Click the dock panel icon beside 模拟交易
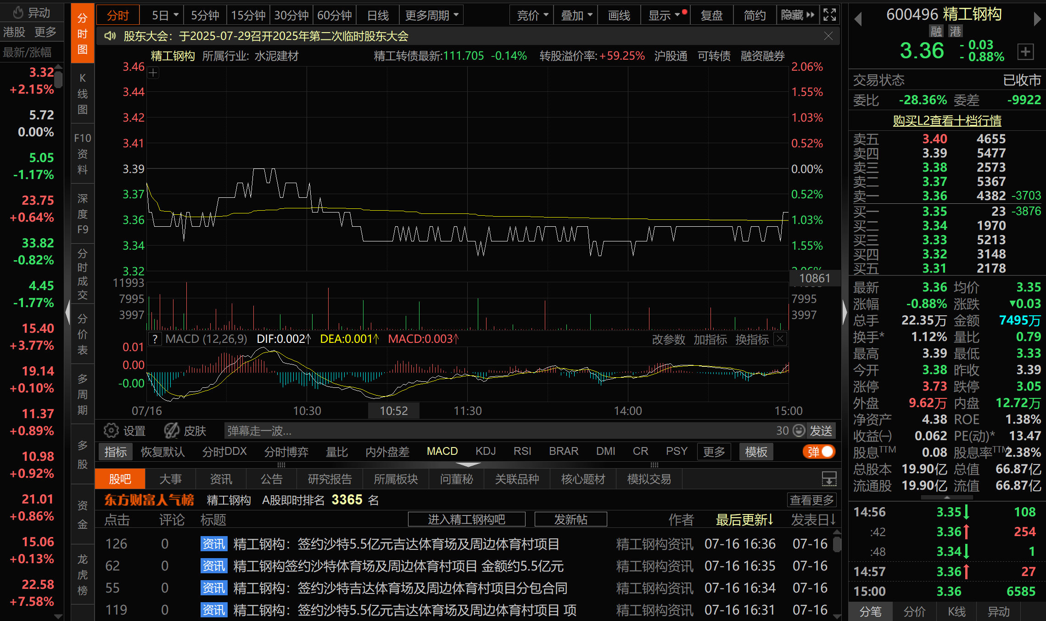Screen dimensions: 1046x621 click(829, 479)
